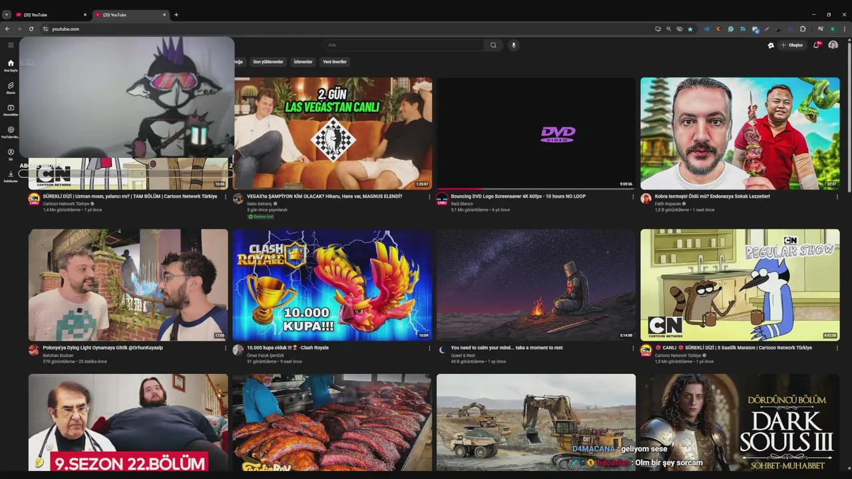Open Bouncing DVD Logo Screensaver video title
The height and width of the screenshot is (479, 852).
(519, 196)
